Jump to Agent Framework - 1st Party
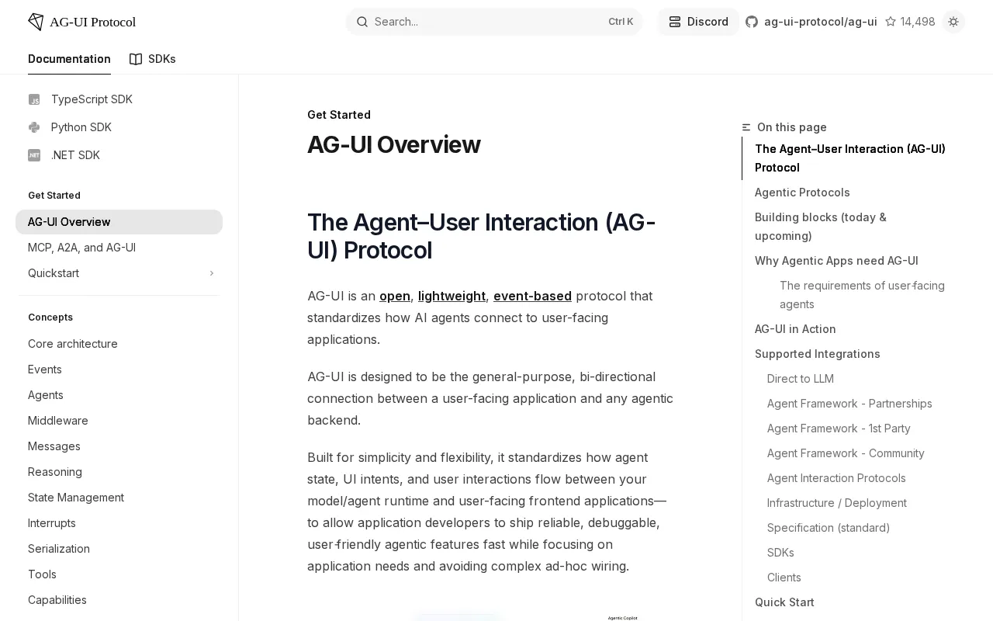 pyautogui.click(x=839, y=428)
